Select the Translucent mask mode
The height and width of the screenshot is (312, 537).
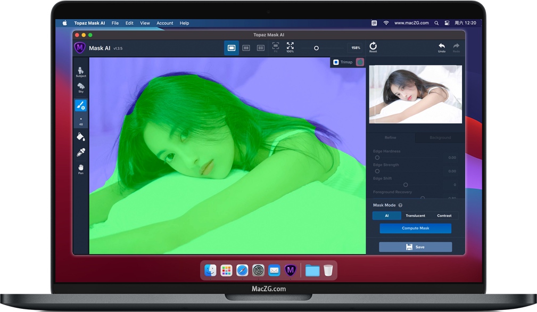(415, 216)
